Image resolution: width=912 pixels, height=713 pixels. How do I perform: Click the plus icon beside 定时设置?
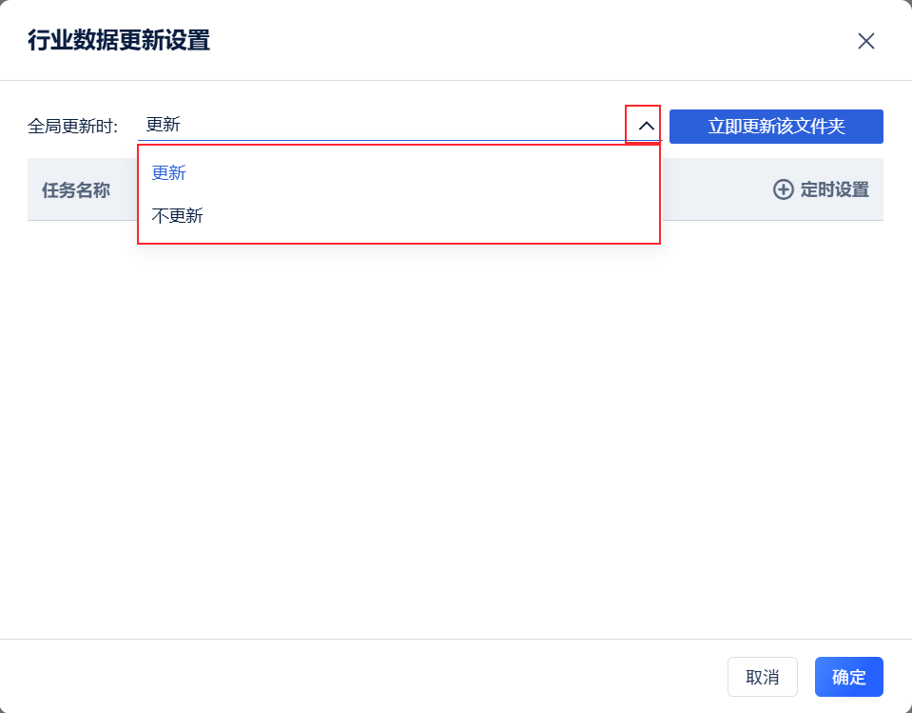[x=783, y=189]
